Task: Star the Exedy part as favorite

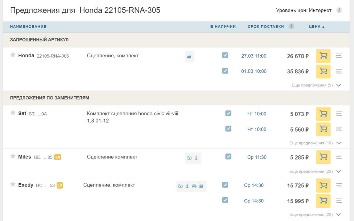Action: pos(13,184)
